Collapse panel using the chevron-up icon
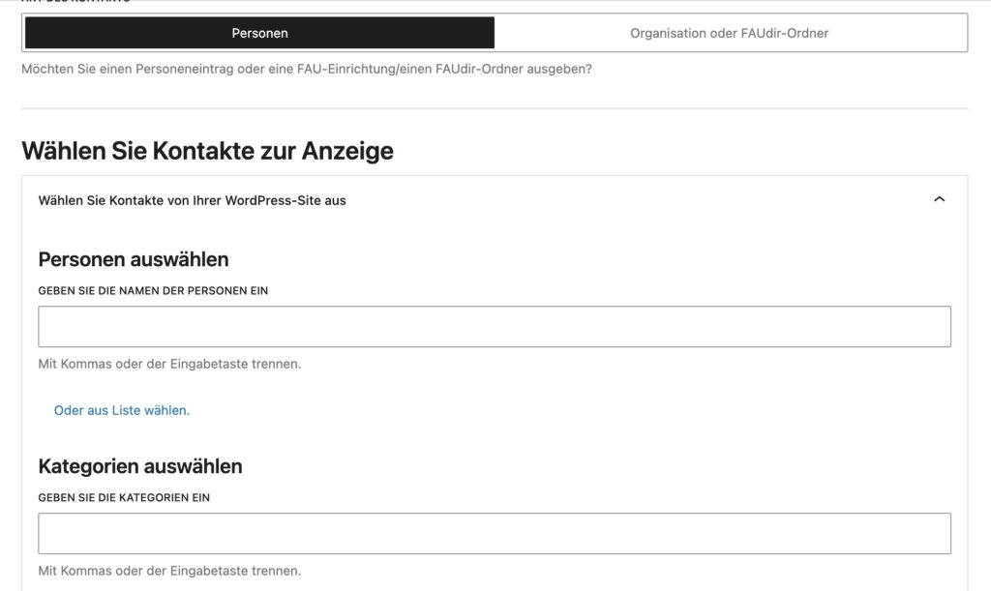Viewport: 991px width, 591px height. click(x=938, y=200)
